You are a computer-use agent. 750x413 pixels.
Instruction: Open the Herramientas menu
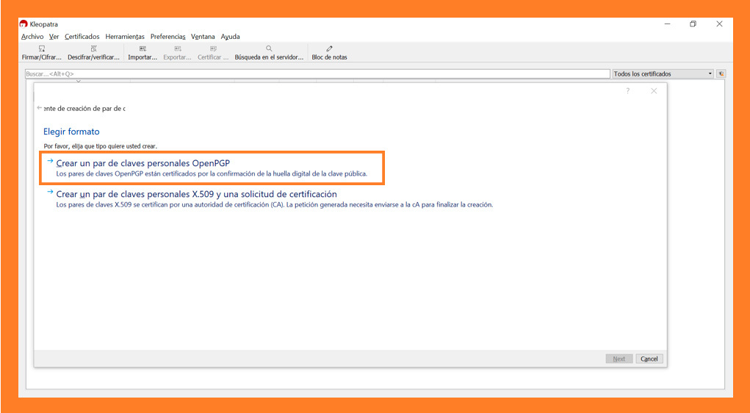125,37
